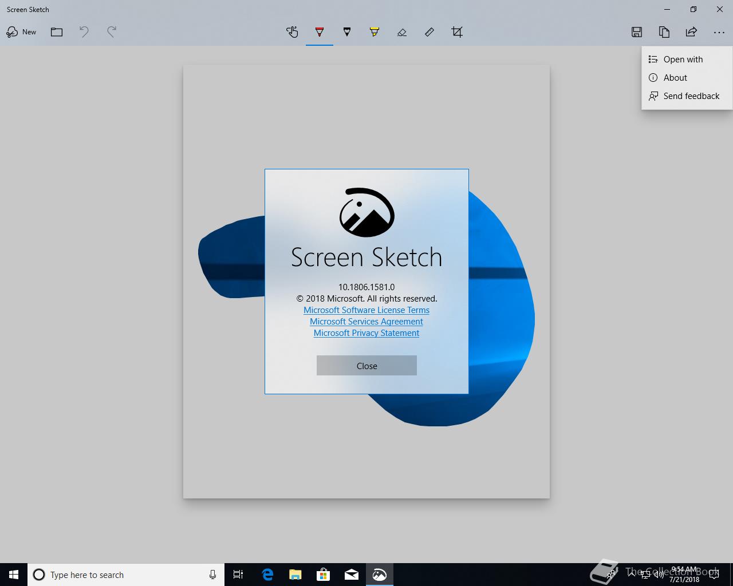
Task: Undo the last stroke
Action: [x=84, y=32]
